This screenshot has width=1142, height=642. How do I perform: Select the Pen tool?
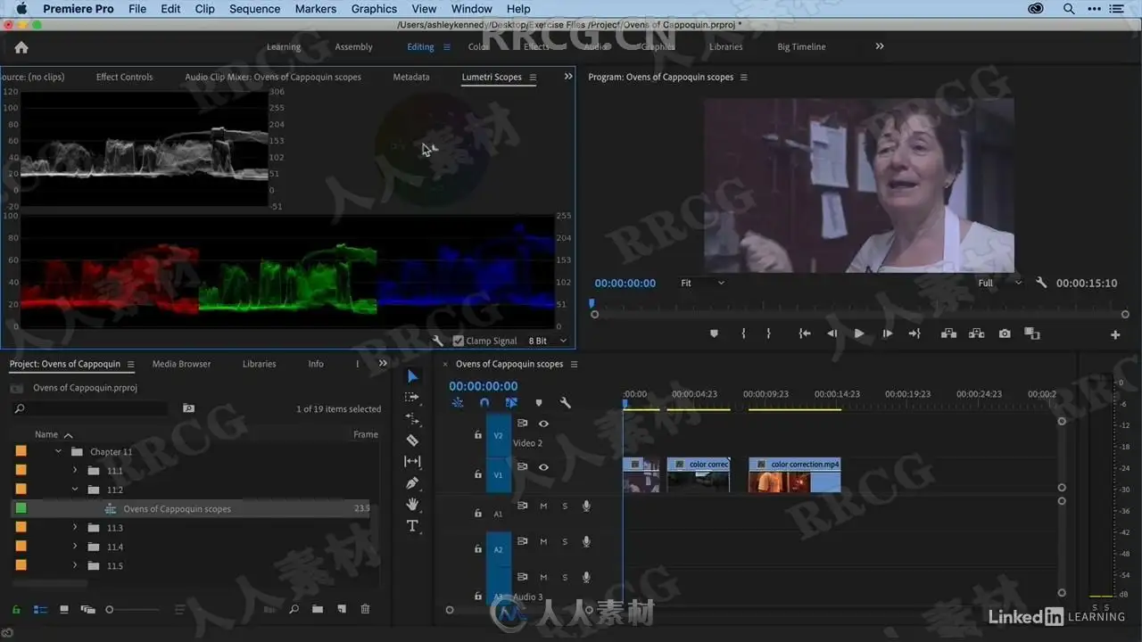pyautogui.click(x=412, y=483)
